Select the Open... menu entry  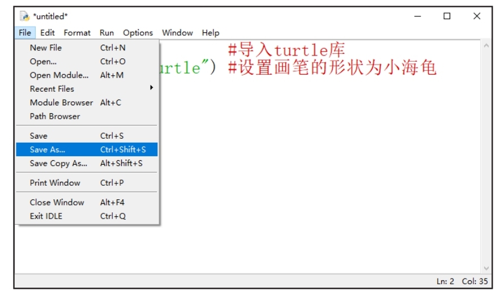point(87,62)
